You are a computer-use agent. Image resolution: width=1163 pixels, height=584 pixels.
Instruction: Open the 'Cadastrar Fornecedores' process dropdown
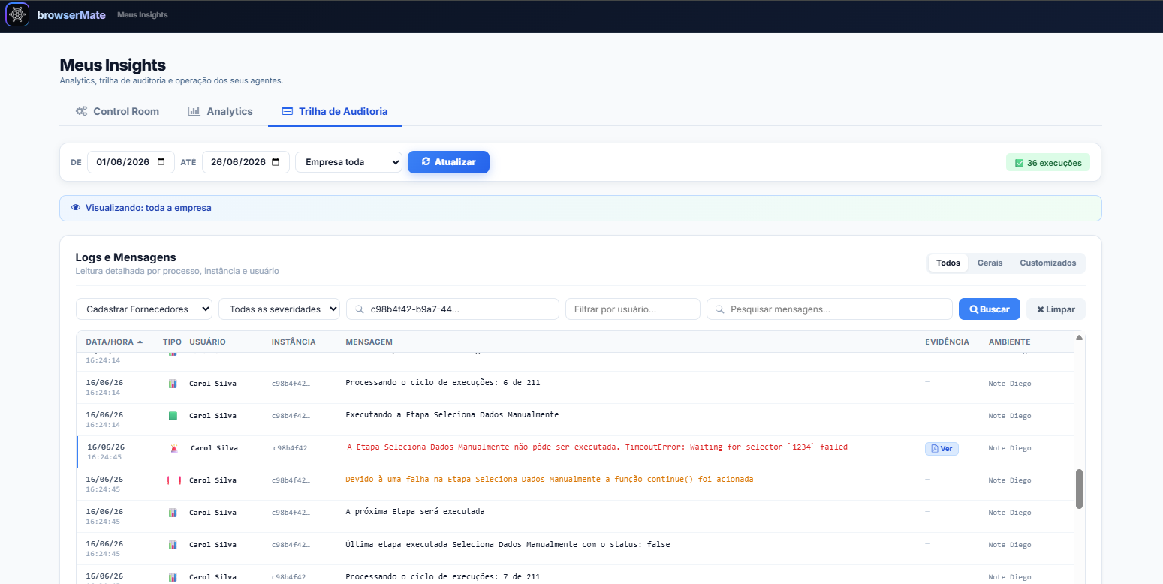click(144, 309)
